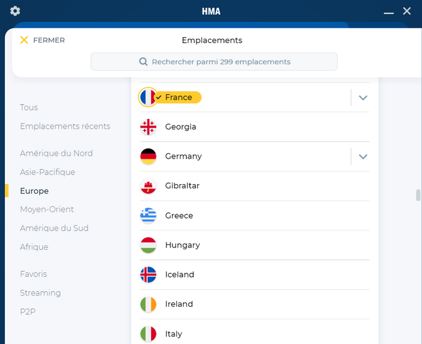Click the locations list scrollbar thumb

coord(418,196)
